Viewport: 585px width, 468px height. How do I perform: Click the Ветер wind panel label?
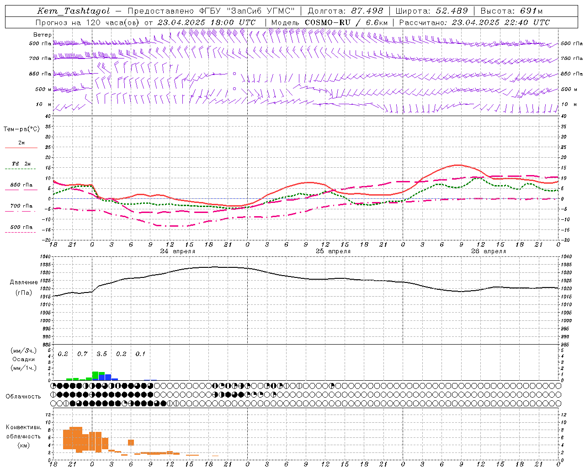pos(43,35)
